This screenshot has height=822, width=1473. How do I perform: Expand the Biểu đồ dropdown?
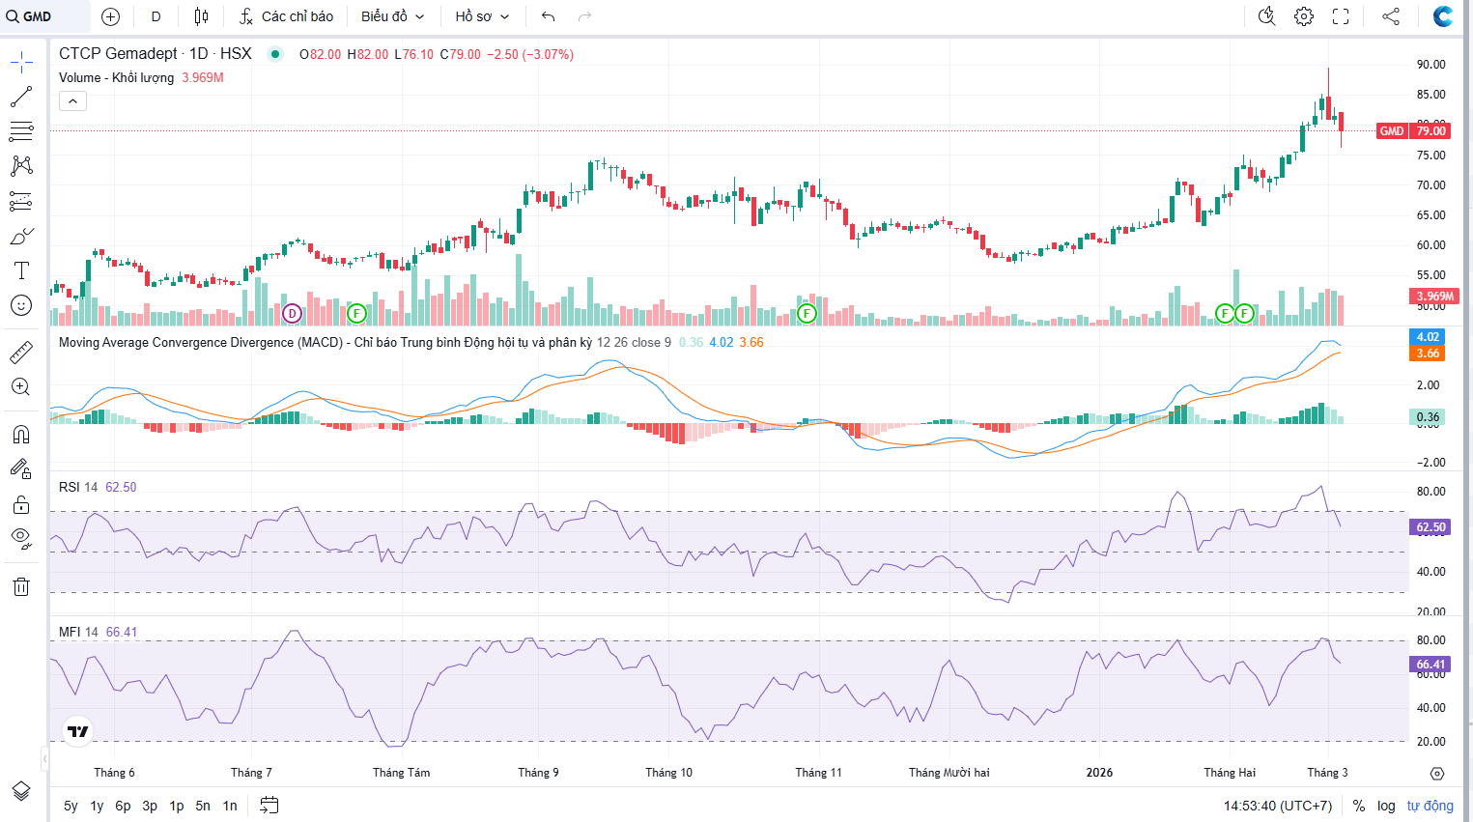[x=392, y=16]
